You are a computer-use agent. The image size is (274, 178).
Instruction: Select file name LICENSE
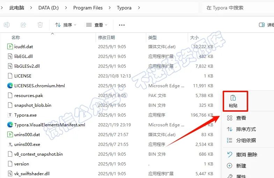(23, 76)
